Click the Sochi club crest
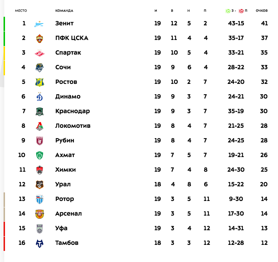This screenshot has width=278, height=262. click(x=40, y=67)
